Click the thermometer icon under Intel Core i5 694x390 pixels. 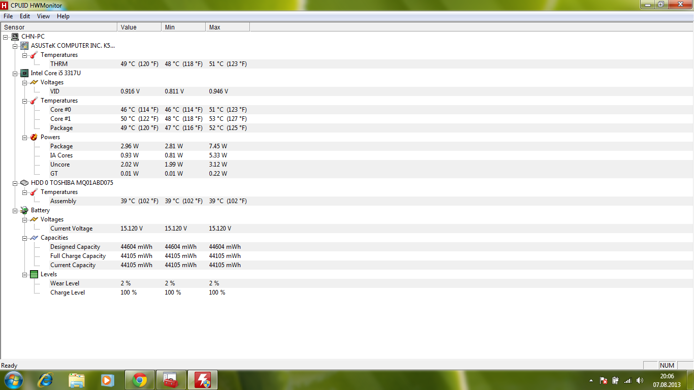[34, 101]
